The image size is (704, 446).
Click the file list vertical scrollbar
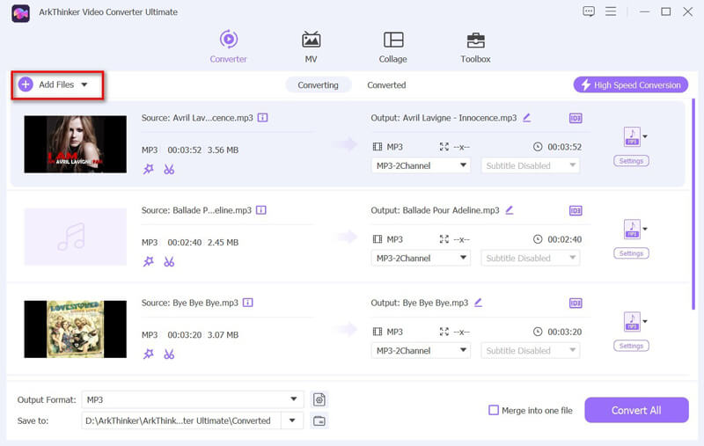[x=693, y=204]
